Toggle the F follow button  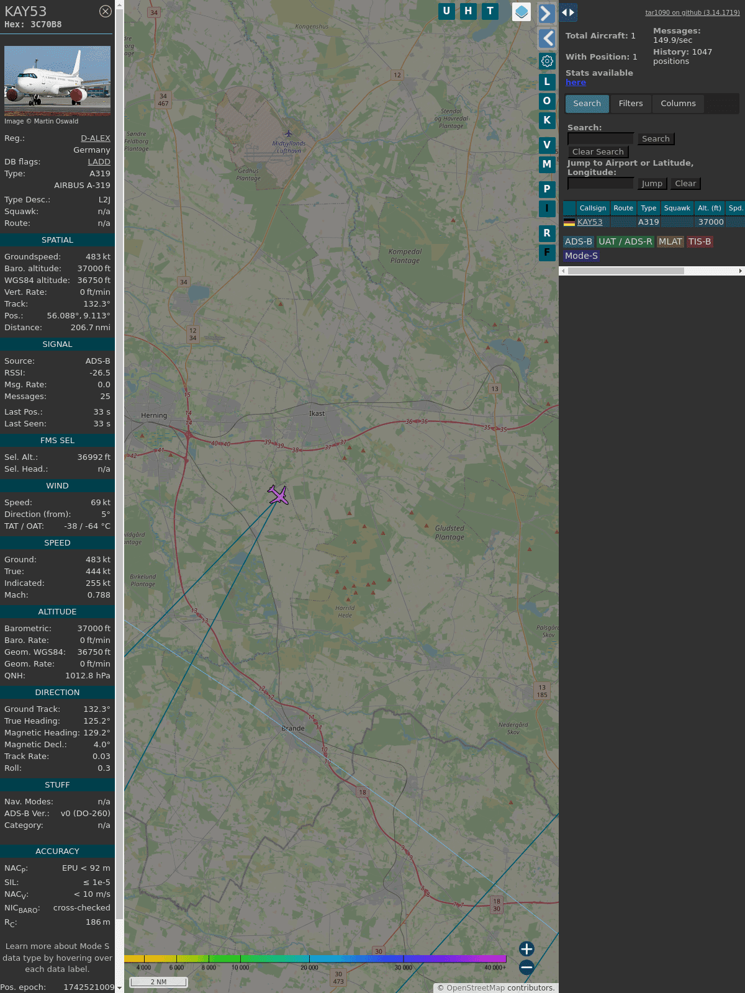pos(547,252)
